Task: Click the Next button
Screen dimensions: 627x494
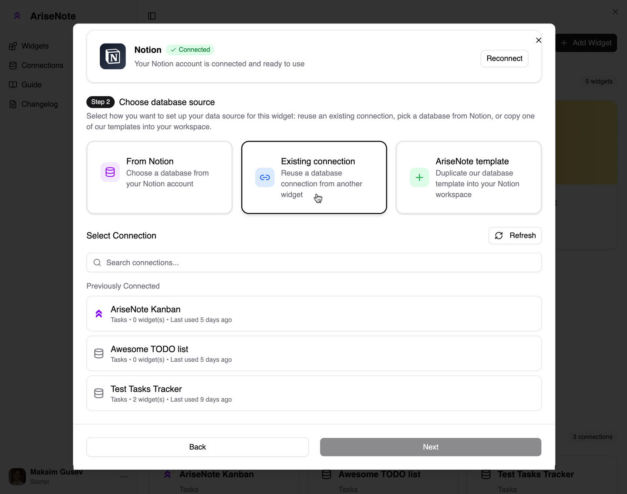Action: (x=431, y=447)
